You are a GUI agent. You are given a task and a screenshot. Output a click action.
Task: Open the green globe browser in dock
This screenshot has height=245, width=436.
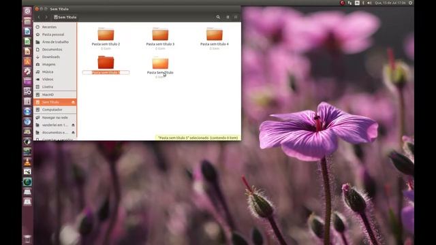click(x=27, y=182)
